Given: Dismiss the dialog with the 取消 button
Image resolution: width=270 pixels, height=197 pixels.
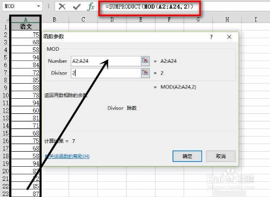Looking at the screenshot, I should click(221, 156).
